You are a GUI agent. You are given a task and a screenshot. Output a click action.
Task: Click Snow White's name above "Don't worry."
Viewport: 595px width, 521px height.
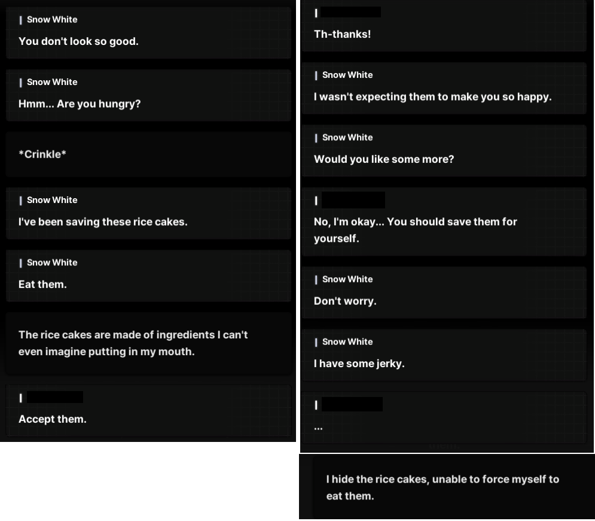[347, 279]
